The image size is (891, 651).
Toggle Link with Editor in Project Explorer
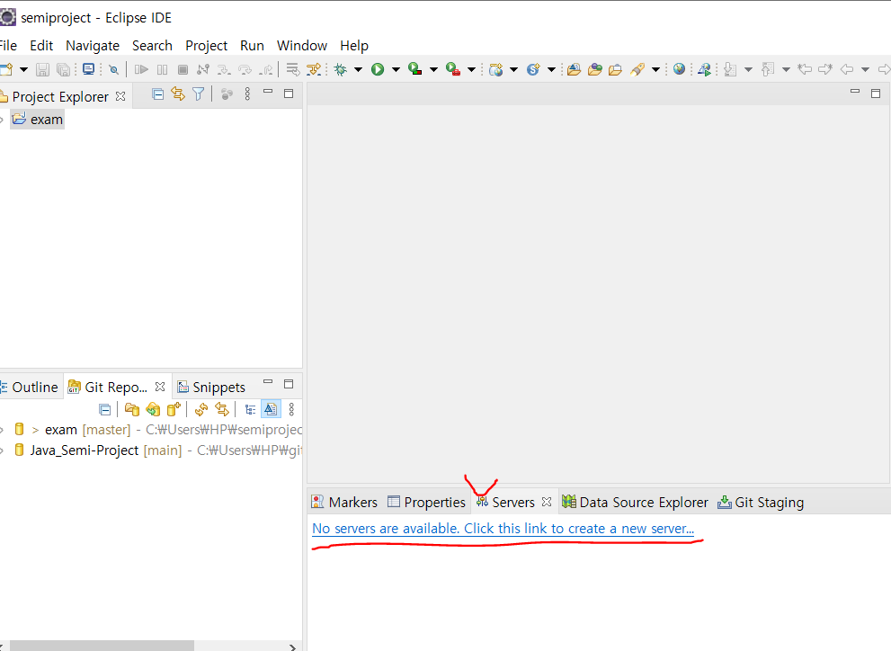[178, 94]
